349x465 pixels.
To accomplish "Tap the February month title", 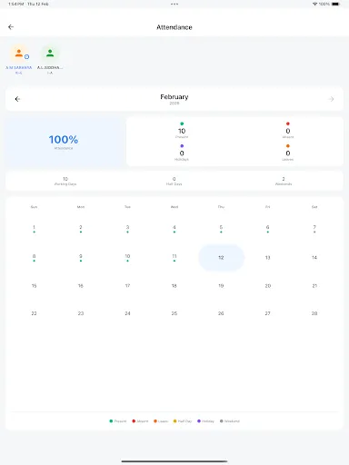I will pos(174,97).
